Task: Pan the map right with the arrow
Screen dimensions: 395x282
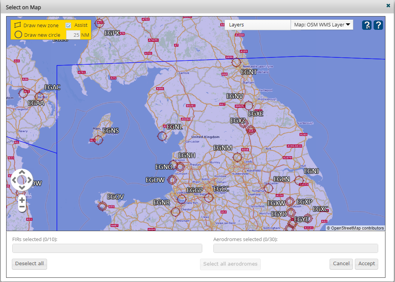Action: [x=29, y=180]
